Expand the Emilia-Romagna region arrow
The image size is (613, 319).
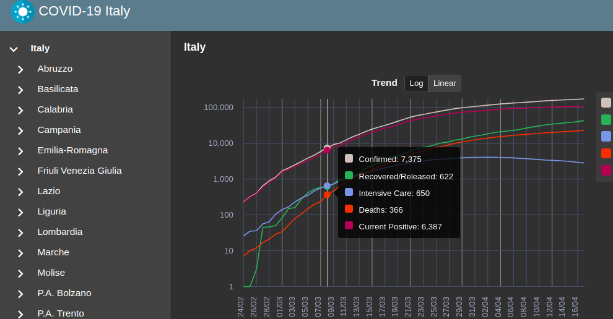point(20,151)
